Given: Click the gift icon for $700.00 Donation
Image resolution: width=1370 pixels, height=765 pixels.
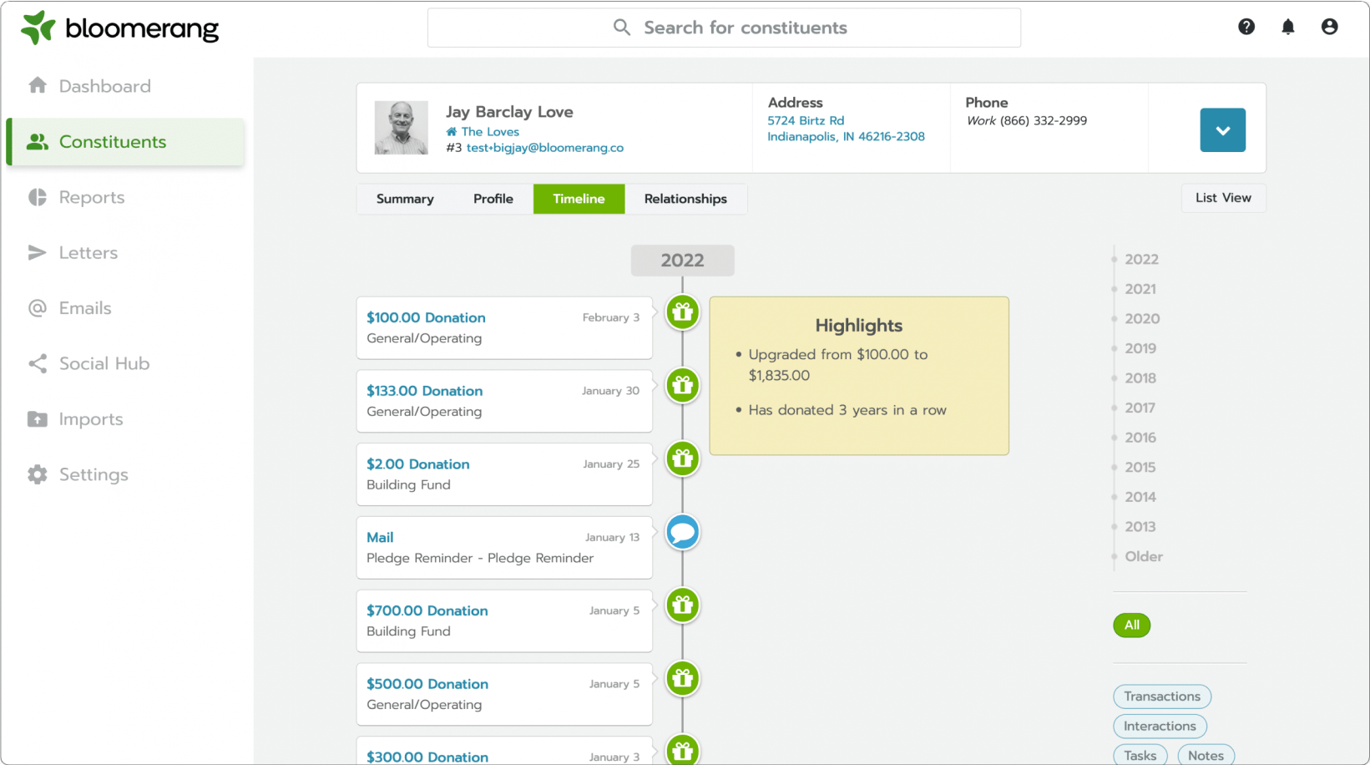Looking at the screenshot, I should [683, 605].
